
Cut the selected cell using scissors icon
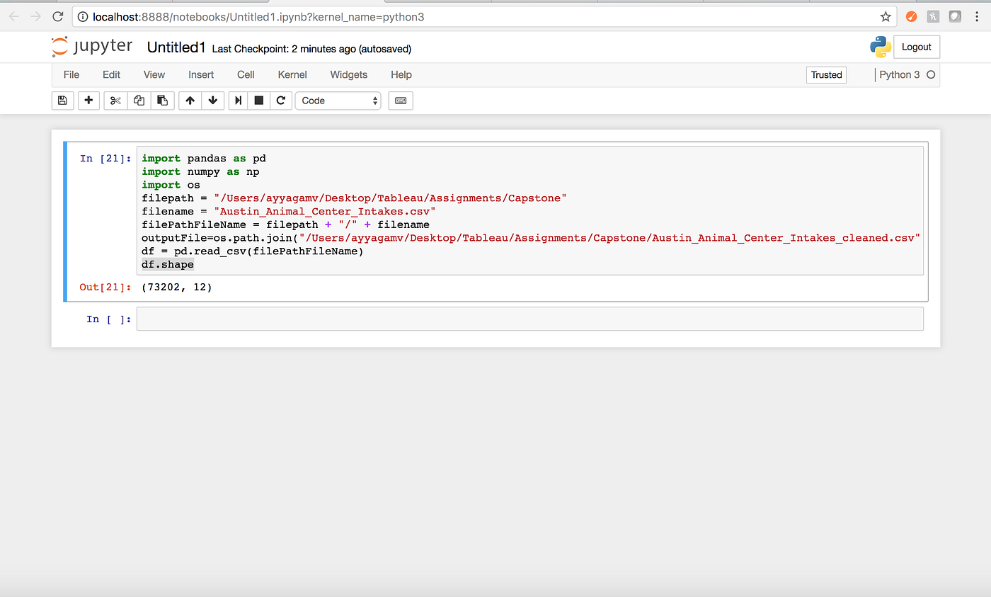point(115,101)
